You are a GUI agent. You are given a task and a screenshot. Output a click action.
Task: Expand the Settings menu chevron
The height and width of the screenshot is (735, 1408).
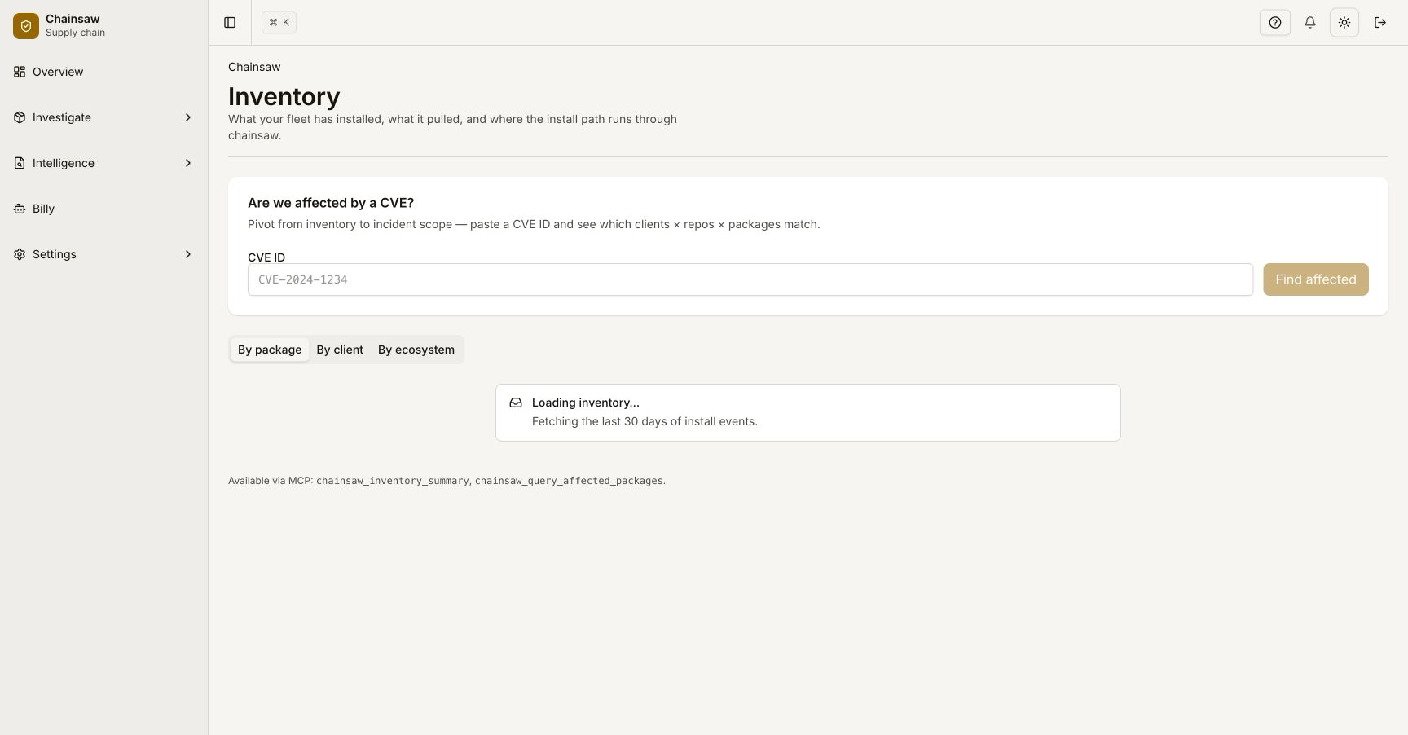[x=188, y=254]
